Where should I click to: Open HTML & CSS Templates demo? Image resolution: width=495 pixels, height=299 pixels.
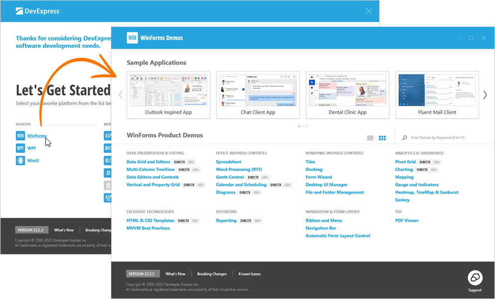[x=150, y=220]
